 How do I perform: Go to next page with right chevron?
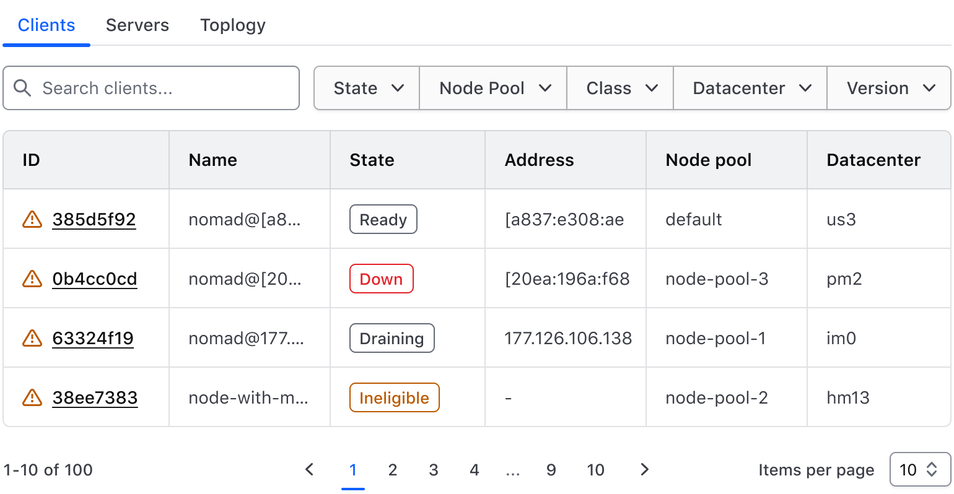coord(644,470)
